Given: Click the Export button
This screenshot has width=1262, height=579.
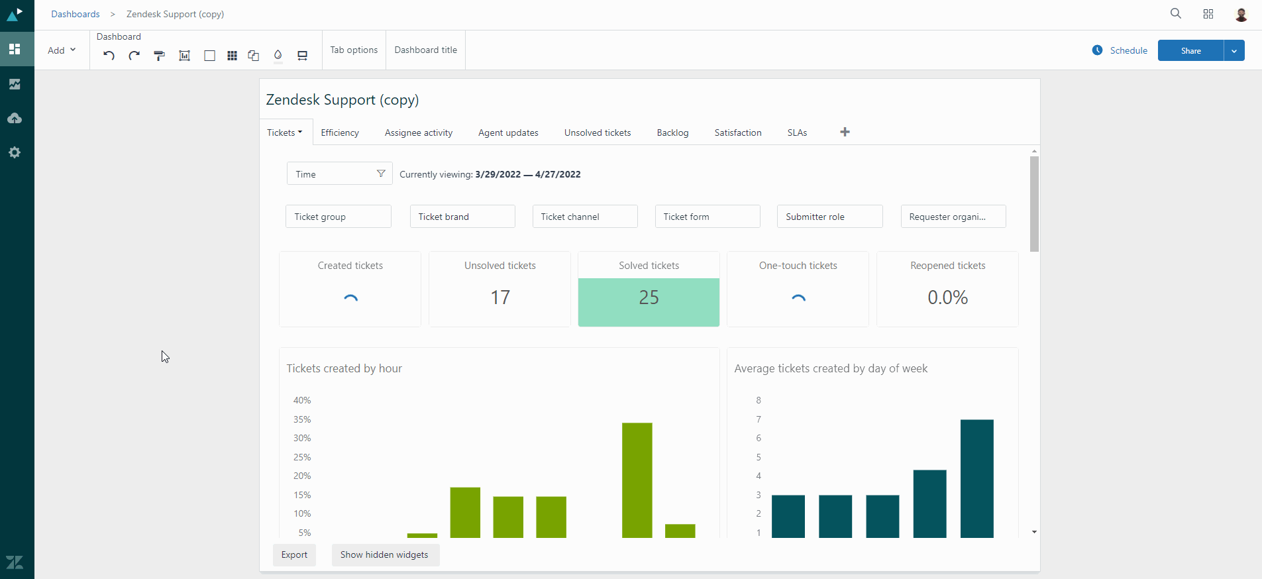Looking at the screenshot, I should click(x=294, y=555).
